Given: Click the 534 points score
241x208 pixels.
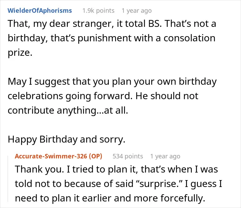Looking at the screenshot, I should coord(128,156).
